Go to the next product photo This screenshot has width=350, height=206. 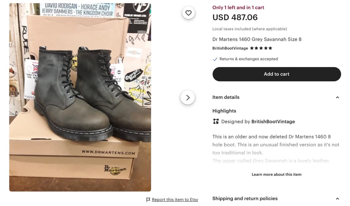click(188, 98)
